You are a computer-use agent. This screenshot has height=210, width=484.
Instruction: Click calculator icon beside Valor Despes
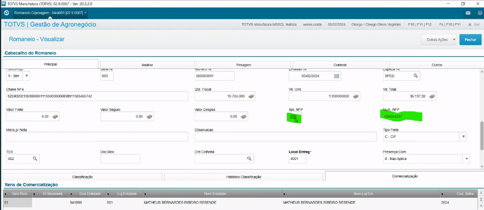tap(244, 117)
